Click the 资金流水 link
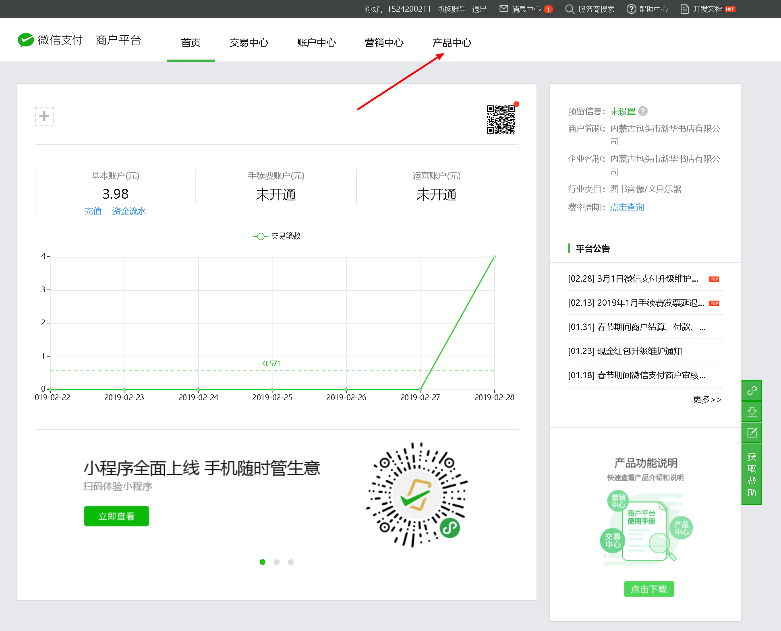 129,211
